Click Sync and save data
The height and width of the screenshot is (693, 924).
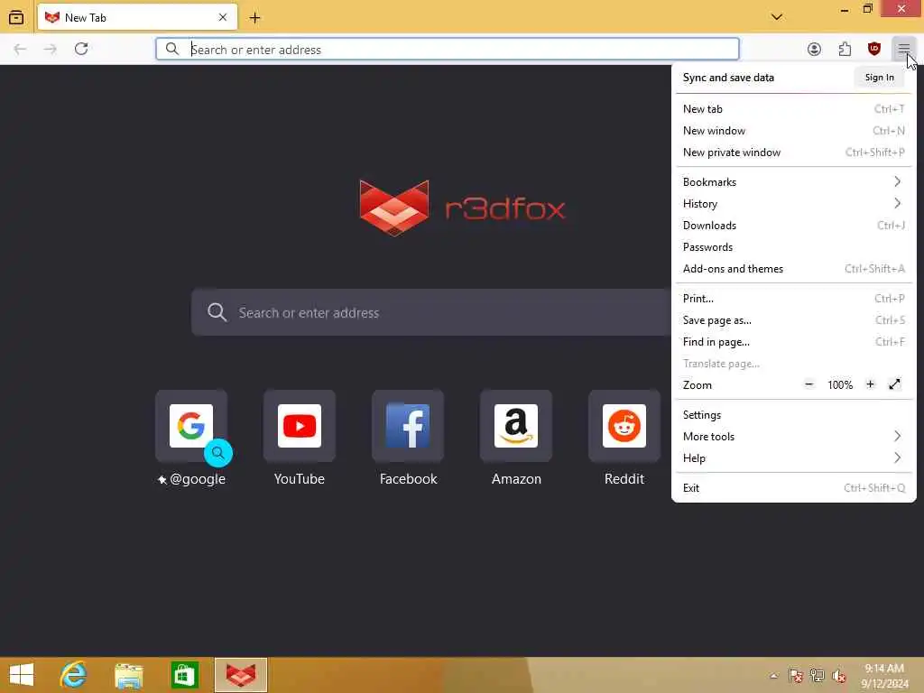pyautogui.click(x=728, y=78)
